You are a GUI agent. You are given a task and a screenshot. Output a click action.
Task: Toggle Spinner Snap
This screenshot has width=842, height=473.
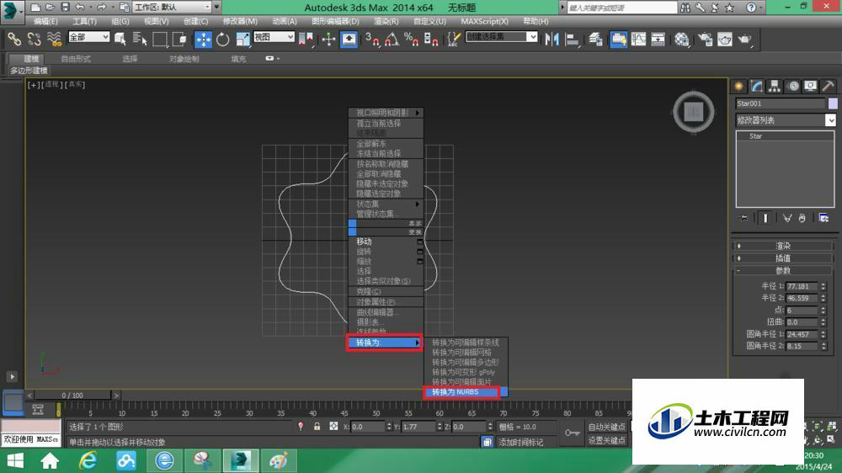(x=431, y=40)
